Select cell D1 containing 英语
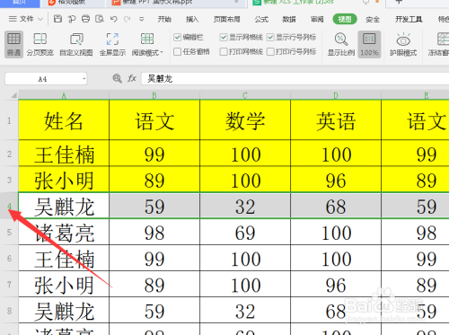 pos(336,120)
